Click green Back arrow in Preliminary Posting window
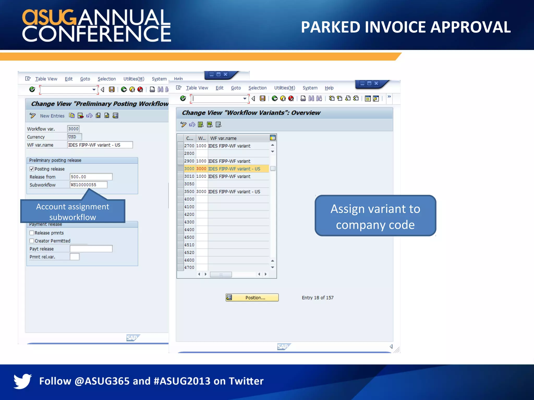534x400 pixels. pyautogui.click(x=124, y=89)
